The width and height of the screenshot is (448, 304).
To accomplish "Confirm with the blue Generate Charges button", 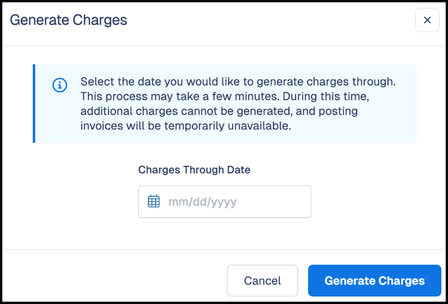I will point(375,280).
